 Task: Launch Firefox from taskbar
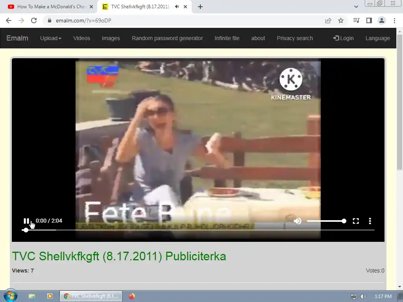click(x=132, y=296)
